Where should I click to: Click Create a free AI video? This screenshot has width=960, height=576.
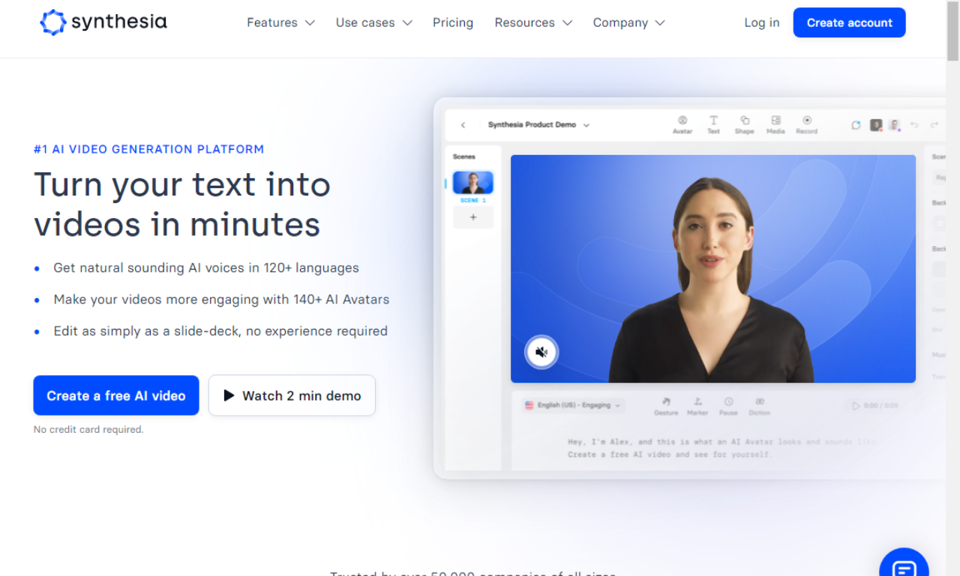click(x=116, y=395)
